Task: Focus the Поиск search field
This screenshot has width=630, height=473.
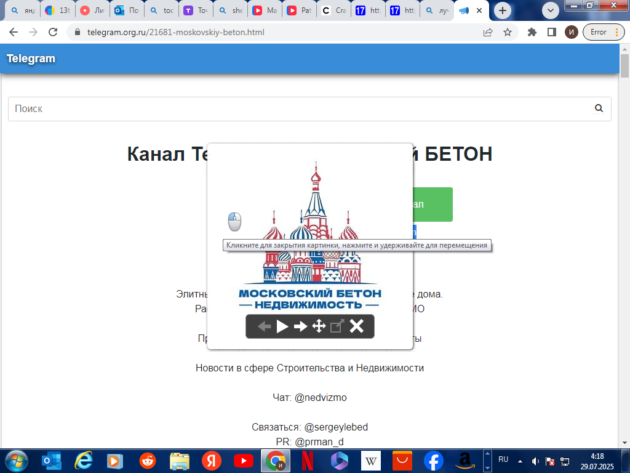Action: [x=309, y=108]
